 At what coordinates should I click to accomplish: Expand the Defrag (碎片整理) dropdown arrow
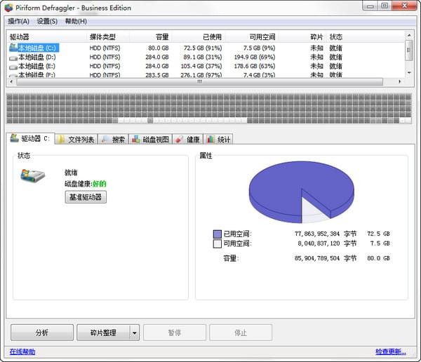[135, 333]
